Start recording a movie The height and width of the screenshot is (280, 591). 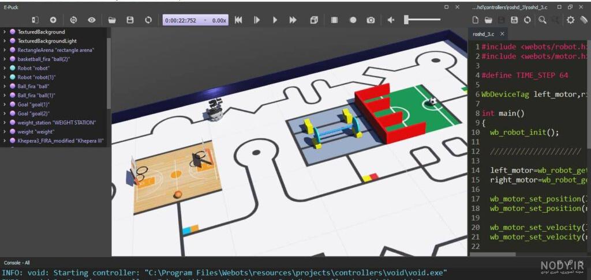coord(334,20)
